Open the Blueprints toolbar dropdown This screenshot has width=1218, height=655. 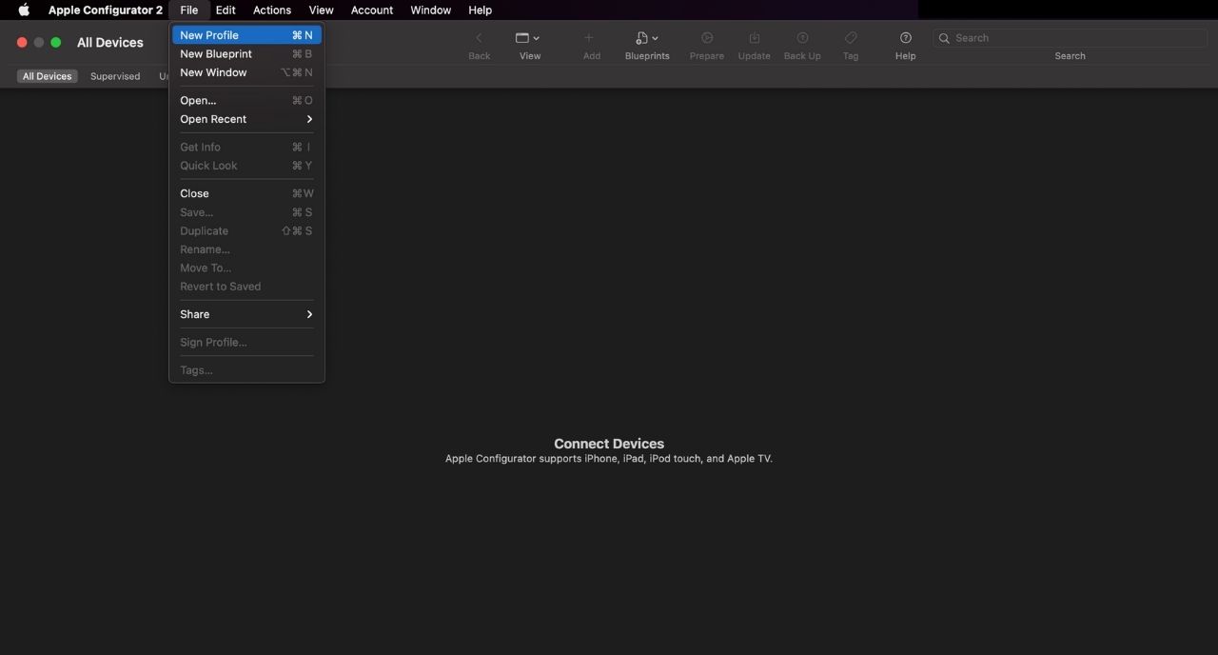click(x=647, y=38)
